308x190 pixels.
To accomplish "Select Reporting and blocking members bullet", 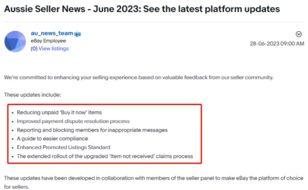I will 92,130.
